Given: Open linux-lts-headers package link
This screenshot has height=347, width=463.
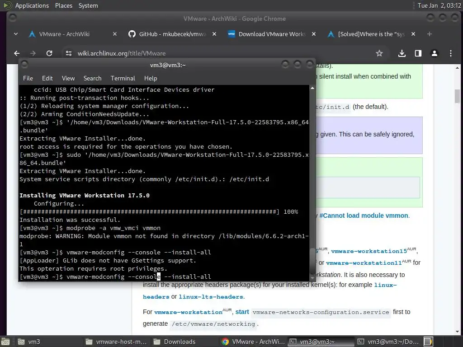Looking at the screenshot, I should [x=211, y=297].
